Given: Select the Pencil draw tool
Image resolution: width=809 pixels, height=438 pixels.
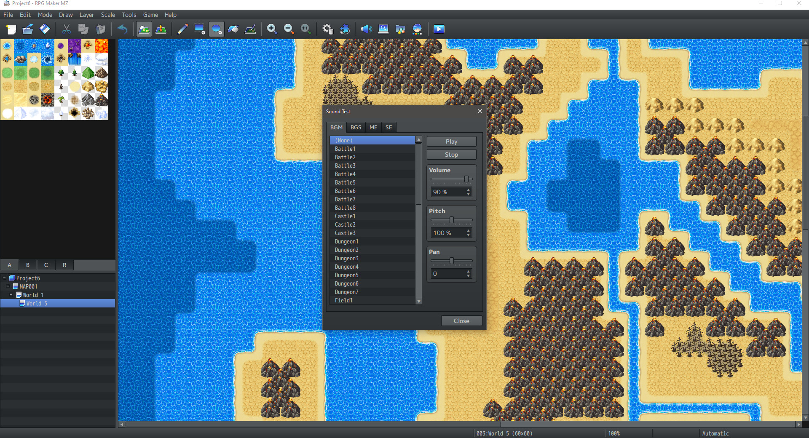Looking at the screenshot, I should coord(182,29).
